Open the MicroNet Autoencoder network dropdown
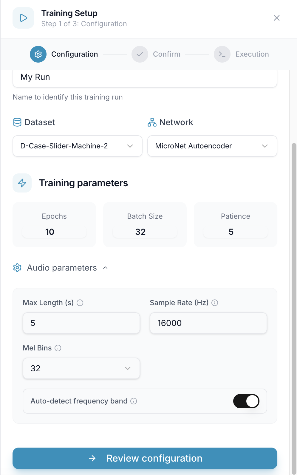This screenshot has width=297, height=475. point(212,146)
